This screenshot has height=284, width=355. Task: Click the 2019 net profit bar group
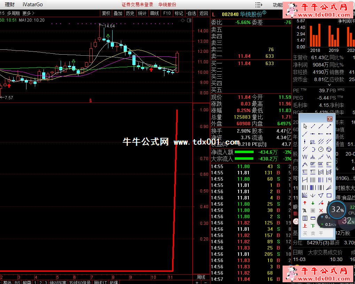coord(334,36)
